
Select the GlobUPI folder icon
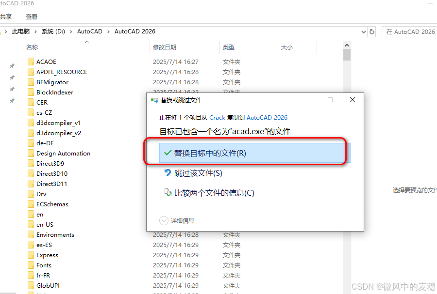pos(31,285)
